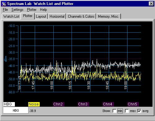Go to Channels & Colors tab
This screenshot has height=121, width=155.
pyautogui.click(x=81, y=16)
